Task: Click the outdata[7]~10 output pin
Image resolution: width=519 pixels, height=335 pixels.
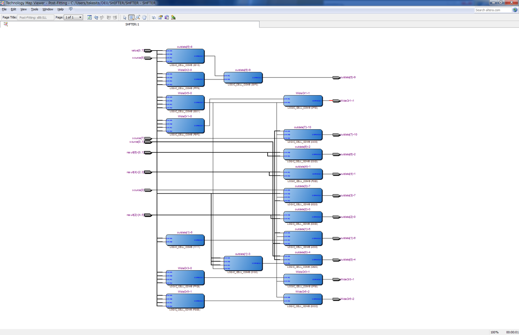Action: pos(336,134)
